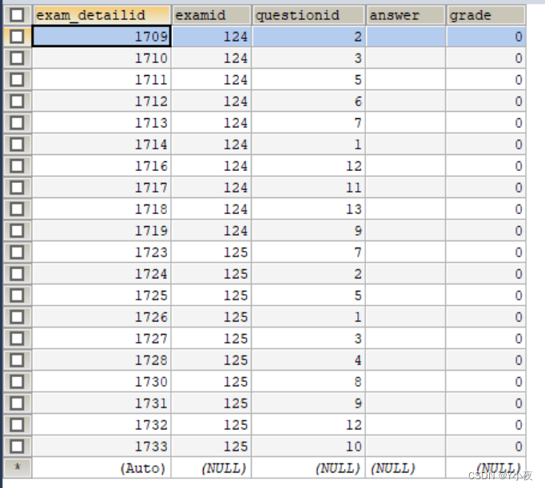The image size is (545, 488).
Task: Check the row checkbox for exam_detailid 1726
Action: coord(17,317)
